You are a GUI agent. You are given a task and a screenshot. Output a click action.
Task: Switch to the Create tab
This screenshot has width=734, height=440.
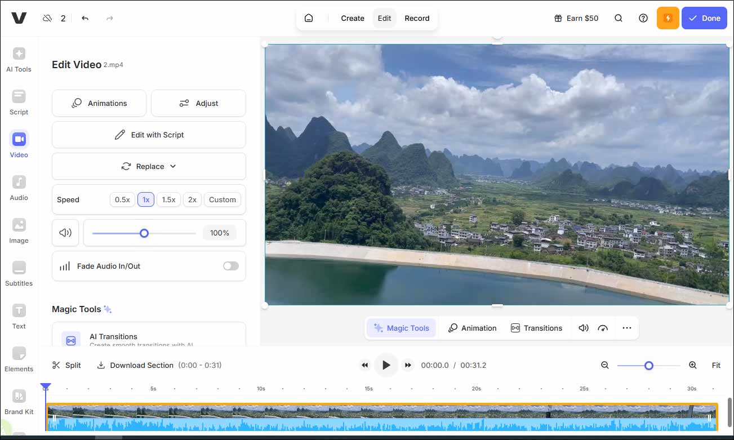point(352,17)
